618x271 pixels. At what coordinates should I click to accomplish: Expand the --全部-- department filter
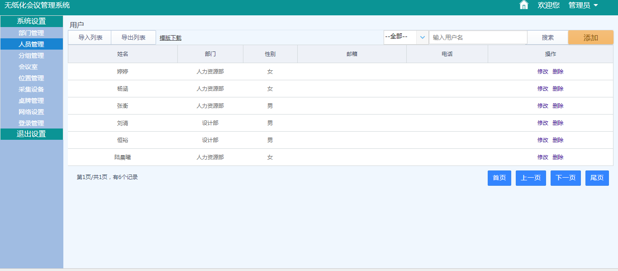click(x=406, y=37)
